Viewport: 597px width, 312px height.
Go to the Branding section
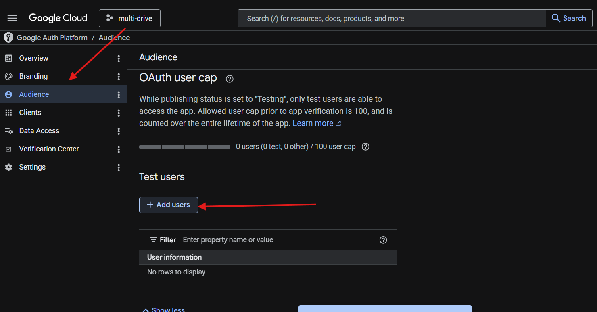[x=33, y=76]
